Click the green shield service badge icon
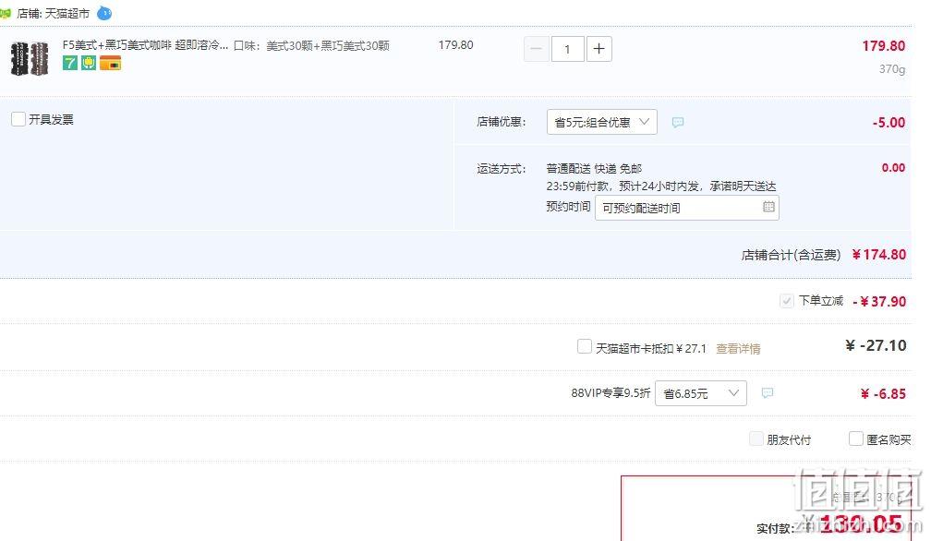 click(89, 63)
